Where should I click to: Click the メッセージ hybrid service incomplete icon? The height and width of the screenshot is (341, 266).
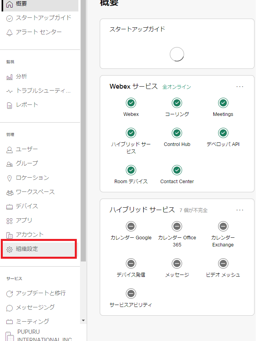(x=177, y=263)
